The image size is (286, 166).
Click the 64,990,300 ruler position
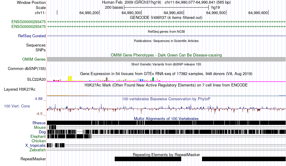click(x=131, y=13)
